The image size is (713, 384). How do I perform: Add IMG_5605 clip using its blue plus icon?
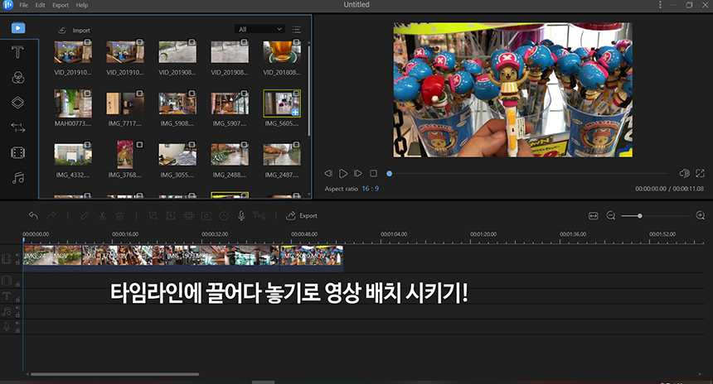[295, 112]
